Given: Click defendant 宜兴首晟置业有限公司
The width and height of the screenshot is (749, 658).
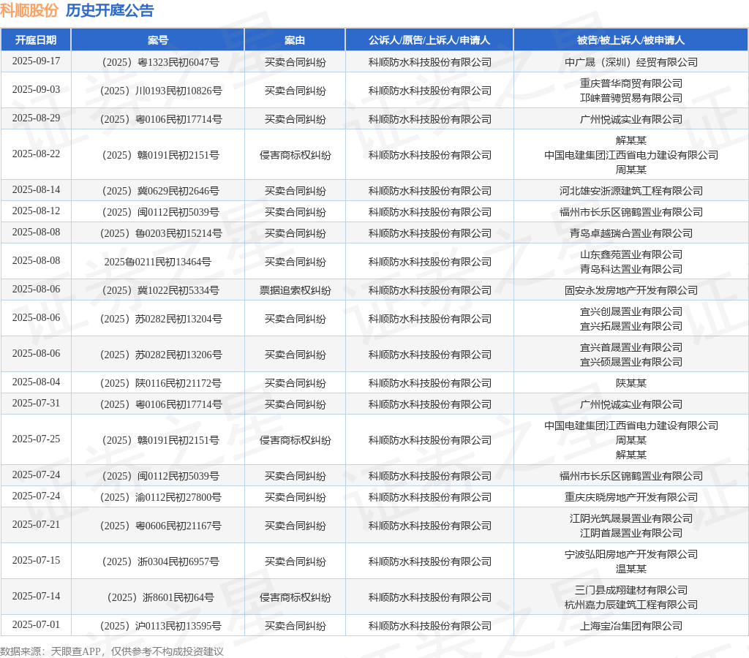Looking at the screenshot, I should coord(631,347).
